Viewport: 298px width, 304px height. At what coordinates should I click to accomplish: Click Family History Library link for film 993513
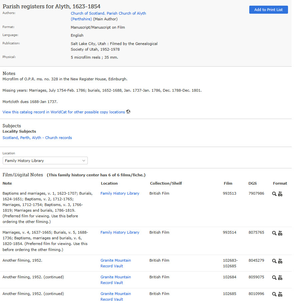click(x=120, y=193)
